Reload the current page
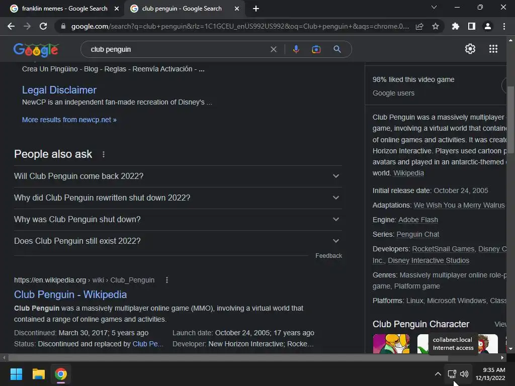Screen dimensions: 515x386 click(43, 26)
